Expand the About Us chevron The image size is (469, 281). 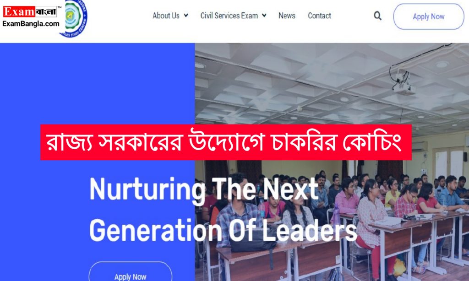point(186,15)
